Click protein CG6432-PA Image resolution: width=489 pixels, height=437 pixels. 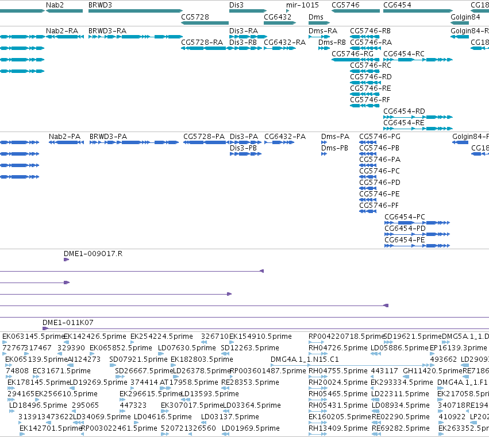(x=285, y=137)
